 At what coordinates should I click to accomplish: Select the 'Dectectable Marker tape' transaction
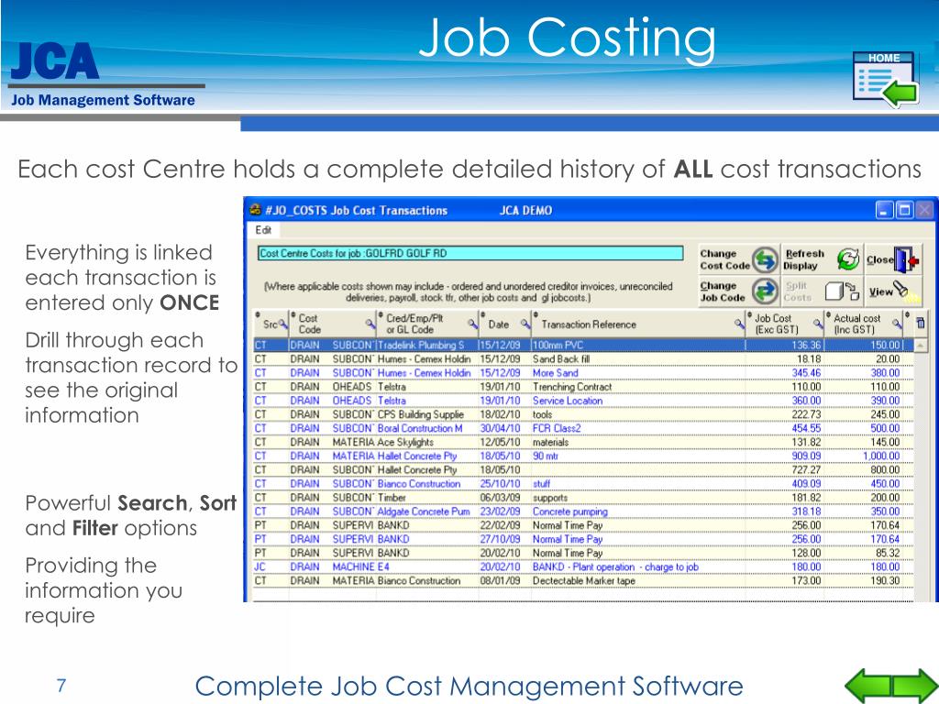[584, 580]
